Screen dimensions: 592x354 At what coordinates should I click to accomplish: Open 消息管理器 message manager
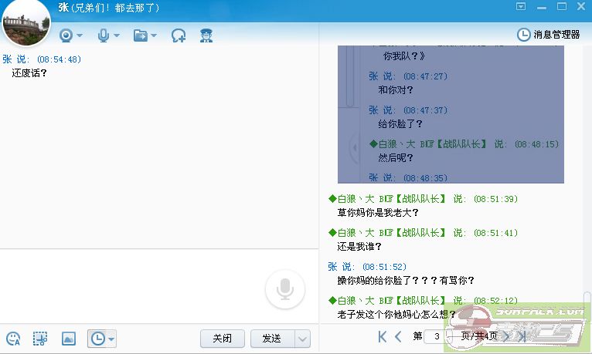pos(548,35)
